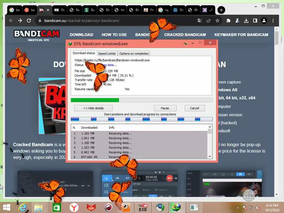284x213 pixels.
Task: Collapse with the Hide details button
Action: pyautogui.click(x=93, y=108)
